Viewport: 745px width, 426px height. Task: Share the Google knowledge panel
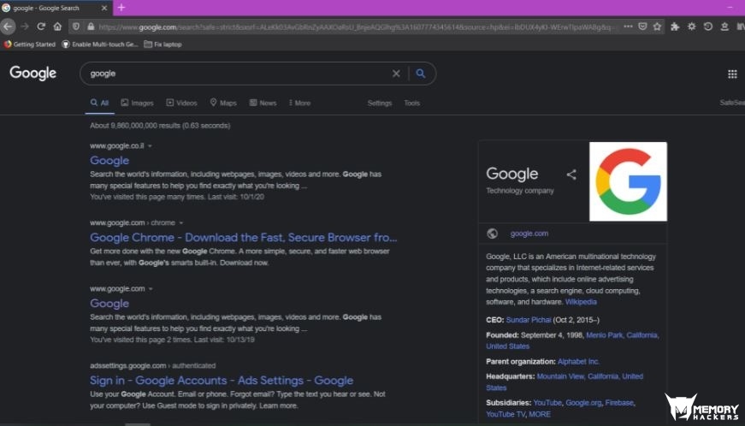click(x=571, y=175)
